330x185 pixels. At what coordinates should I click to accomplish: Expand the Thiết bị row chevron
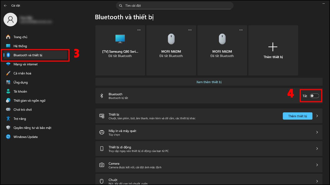[x=317, y=116]
